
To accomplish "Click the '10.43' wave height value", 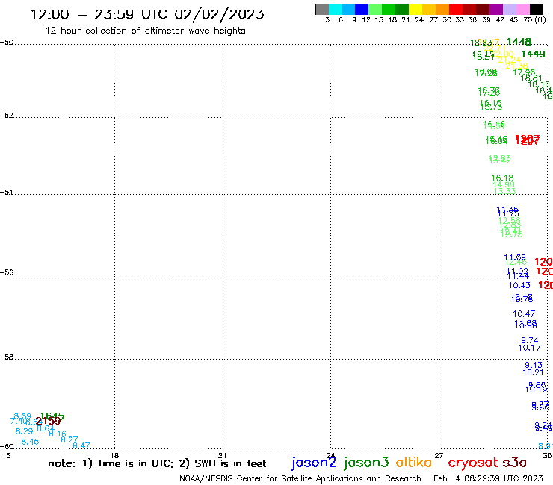I will pos(519,285).
